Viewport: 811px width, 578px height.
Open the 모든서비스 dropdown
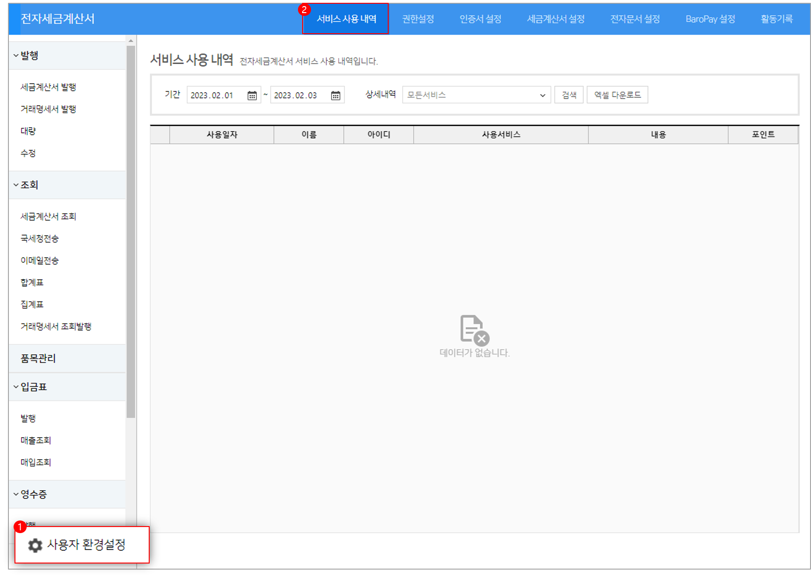click(x=476, y=94)
